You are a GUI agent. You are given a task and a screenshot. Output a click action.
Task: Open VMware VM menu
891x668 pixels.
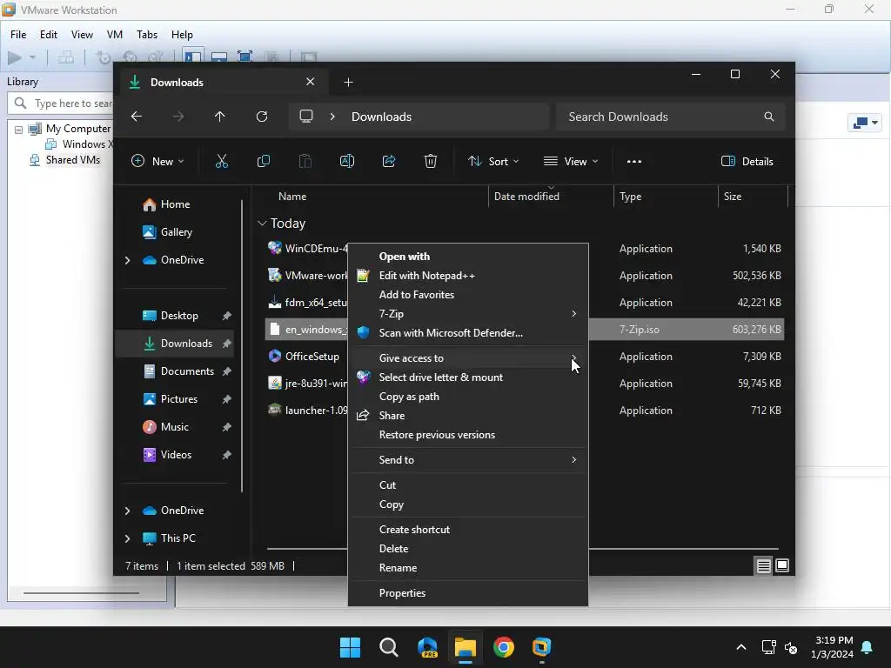[115, 35]
